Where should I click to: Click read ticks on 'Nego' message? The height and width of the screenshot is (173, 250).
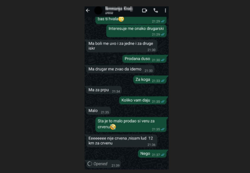(162, 155)
